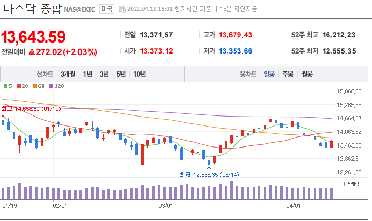Click the purple 거래량 volume legend marker
The image size is (372, 221).
point(345,184)
